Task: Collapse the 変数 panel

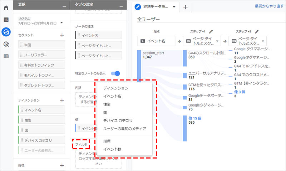Action: [x=64, y=6]
